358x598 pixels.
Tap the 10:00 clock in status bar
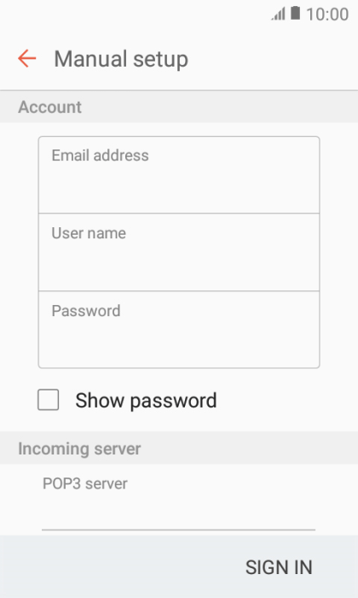pos(327,15)
